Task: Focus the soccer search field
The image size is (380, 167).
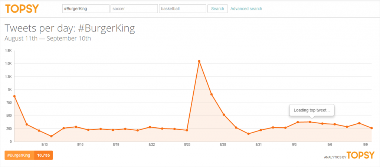Action: pos(134,9)
